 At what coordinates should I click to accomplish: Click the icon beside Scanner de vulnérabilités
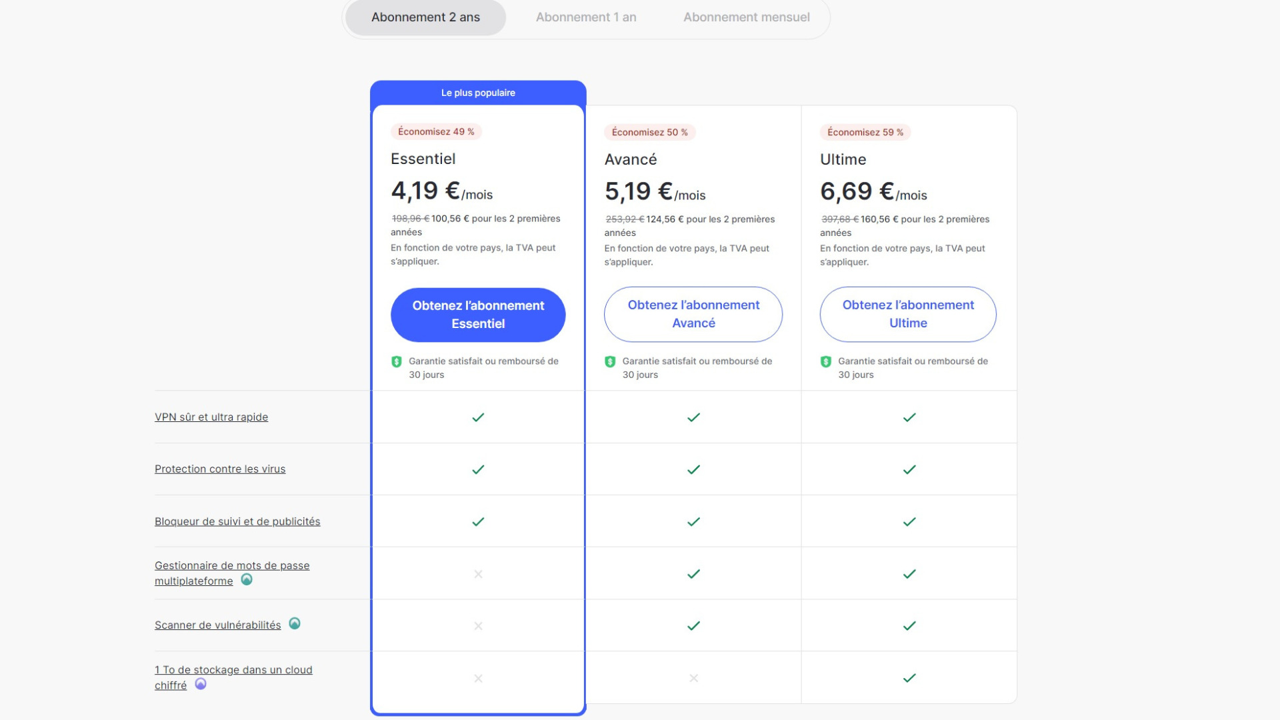click(x=295, y=623)
